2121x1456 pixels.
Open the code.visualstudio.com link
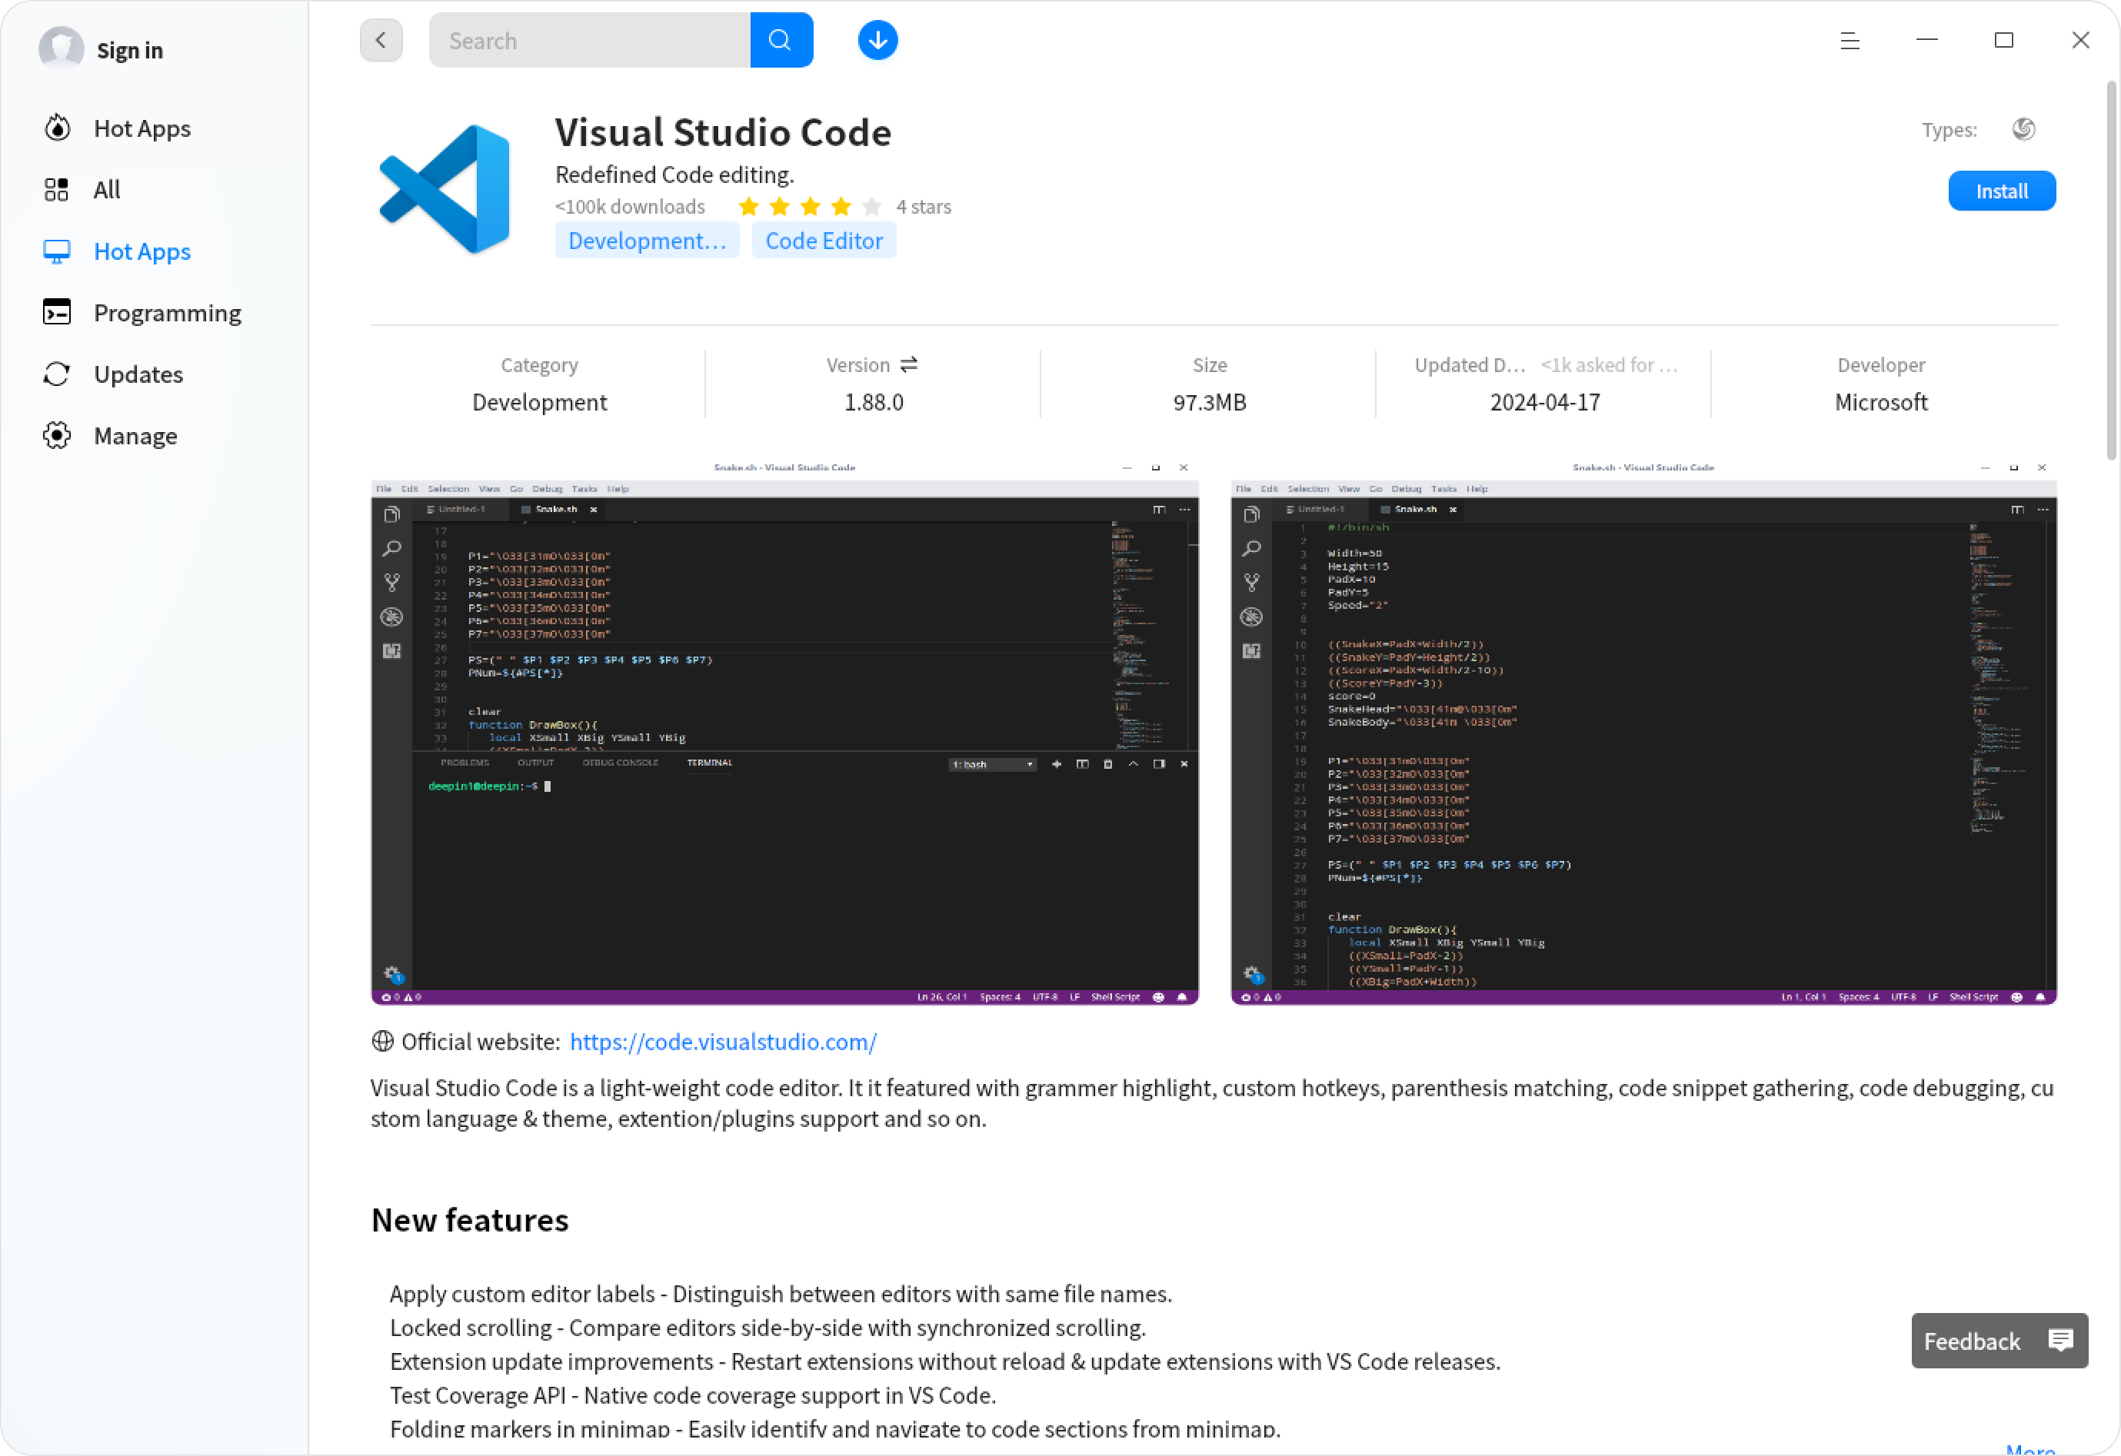tap(723, 1042)
